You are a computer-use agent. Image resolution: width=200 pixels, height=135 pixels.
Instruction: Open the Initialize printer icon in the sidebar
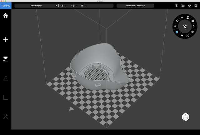point(5,78)
